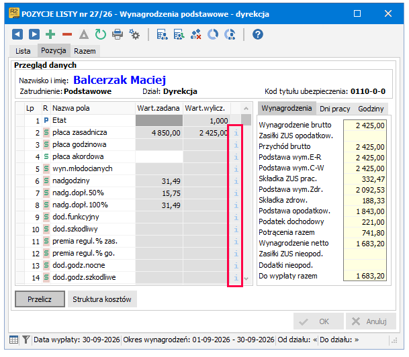Click scroll up arrow of fields list
Image resolution: width=409 pixels, height=357 pixels.
tap(246, 109)
